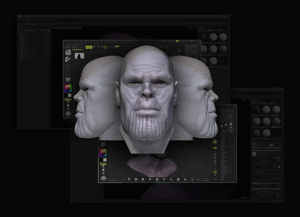Select the second brush in lower ZBrush bottom shelf
The height and width of the screenshot is (217, 300).
[x=136, y=179]
